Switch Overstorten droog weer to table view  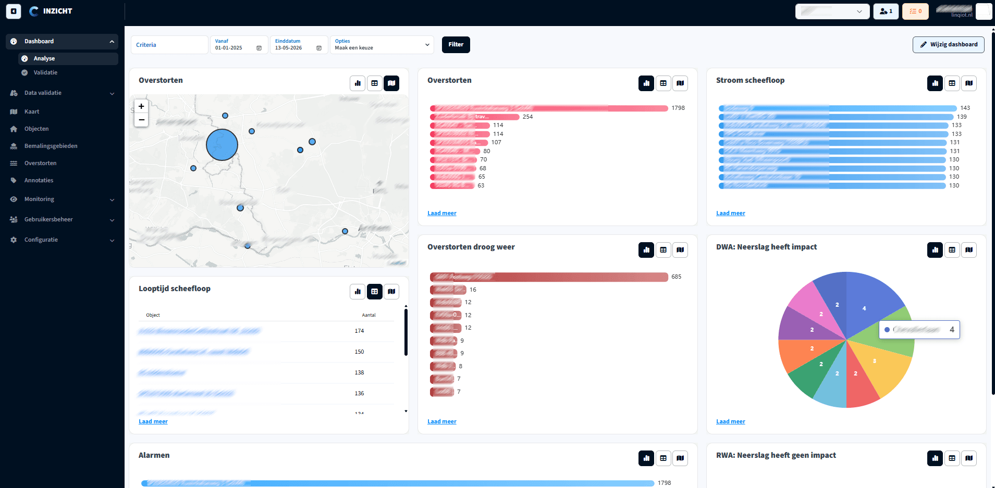(x=664, y=250)
